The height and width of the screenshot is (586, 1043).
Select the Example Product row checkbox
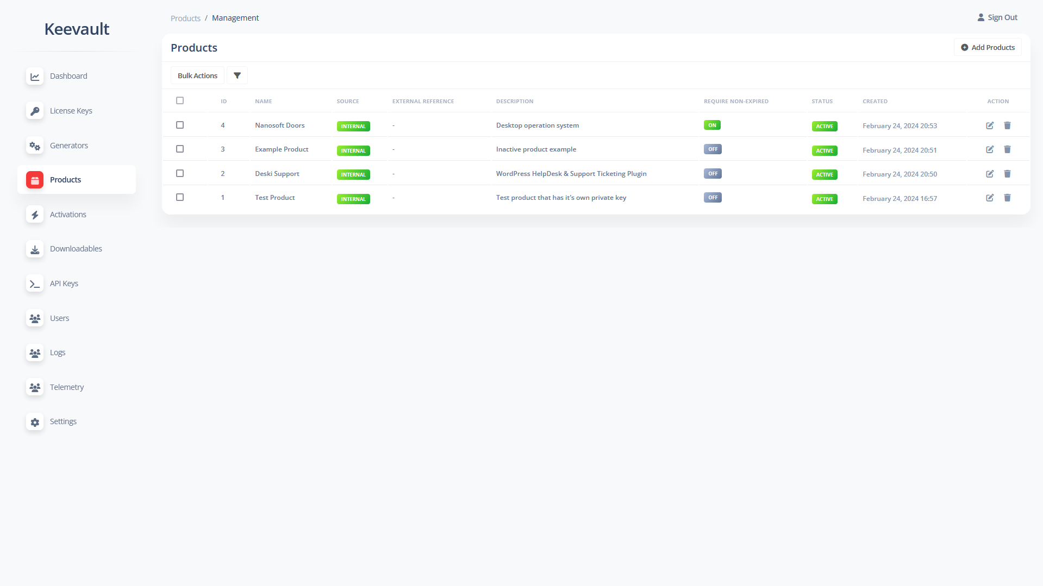click(x=180, y=149)
